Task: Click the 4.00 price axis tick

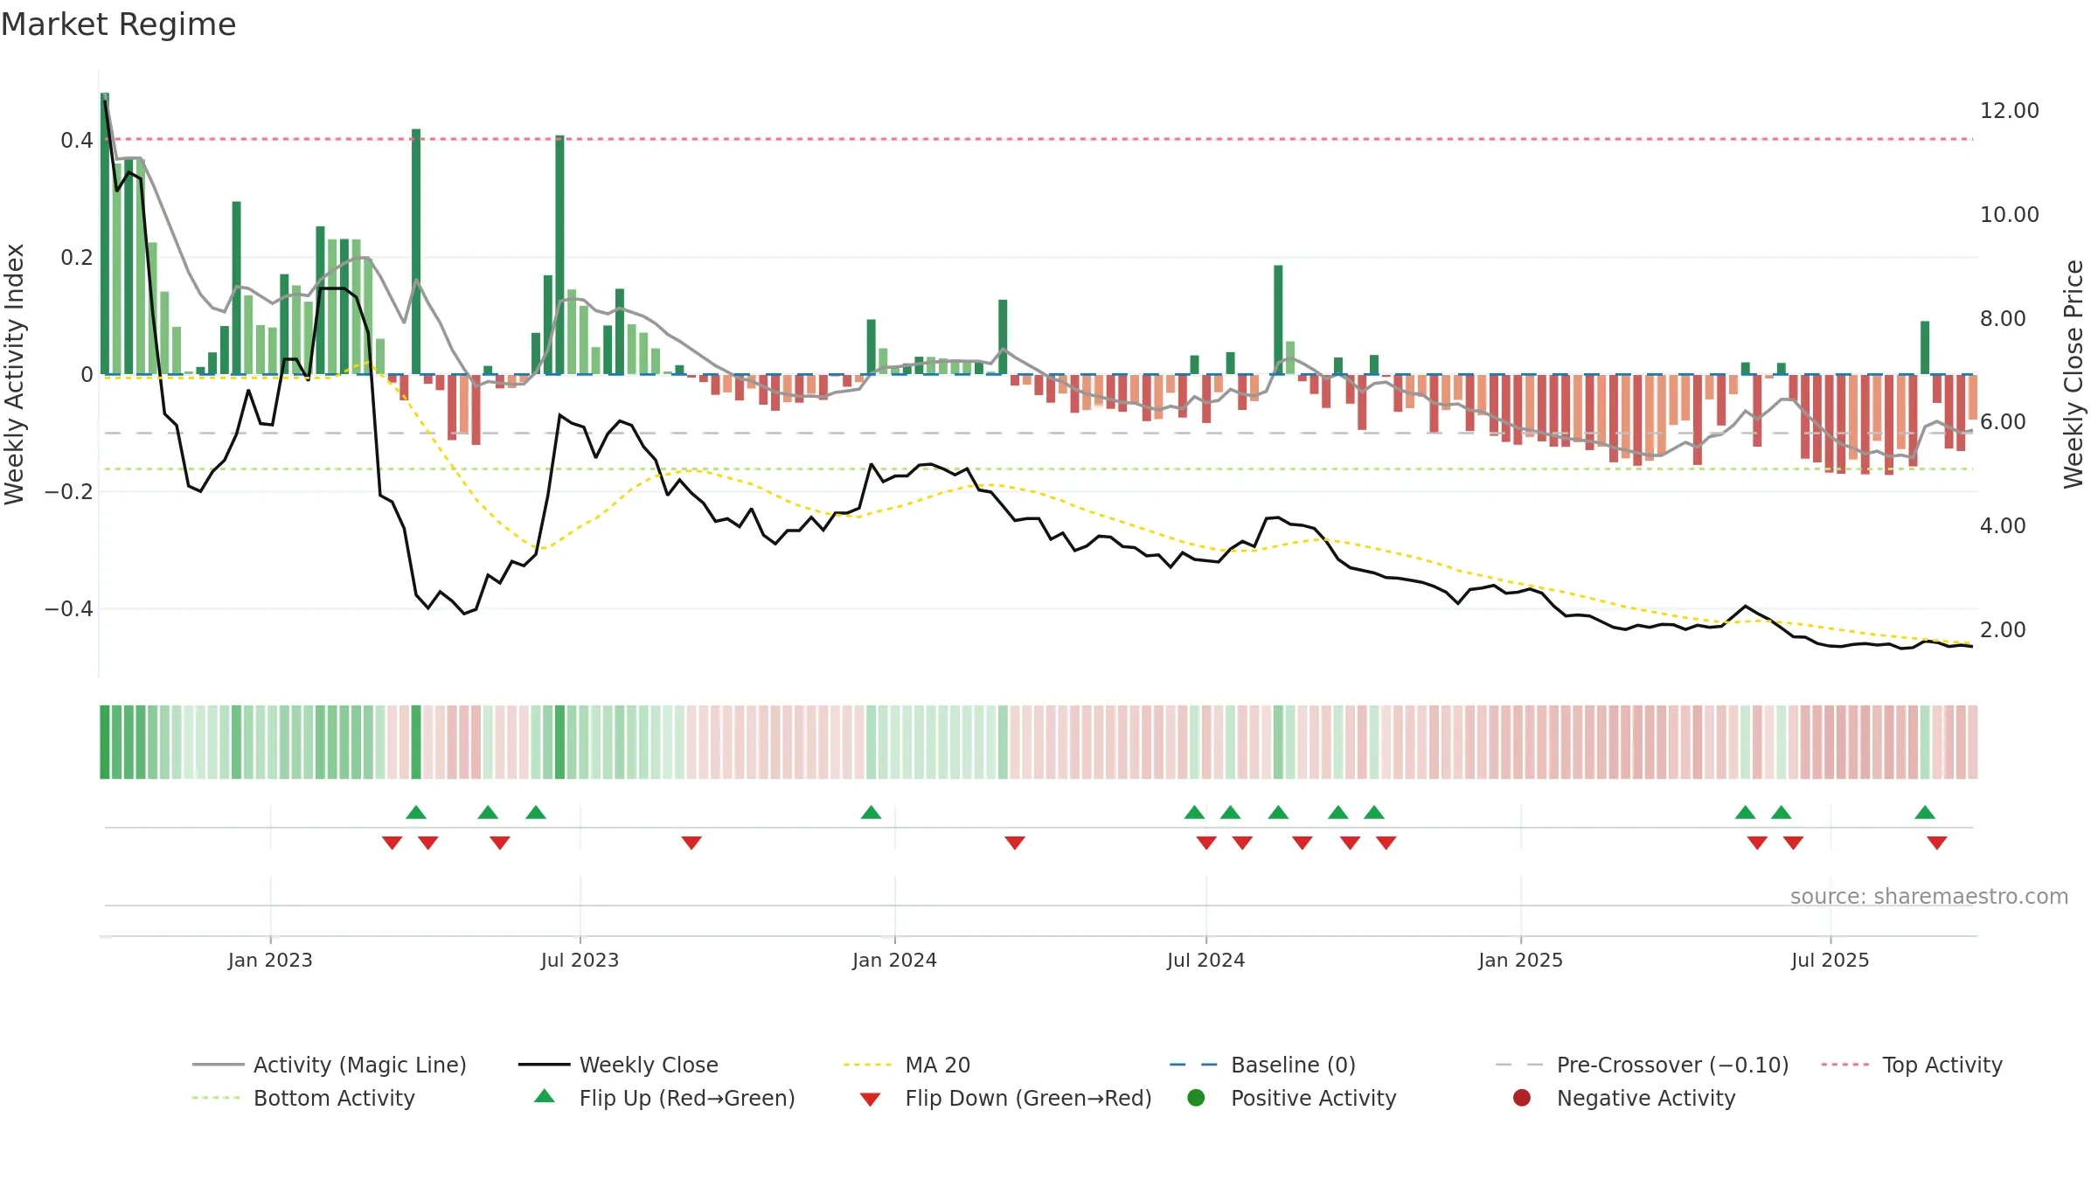Action: [x=2003, y=526]
